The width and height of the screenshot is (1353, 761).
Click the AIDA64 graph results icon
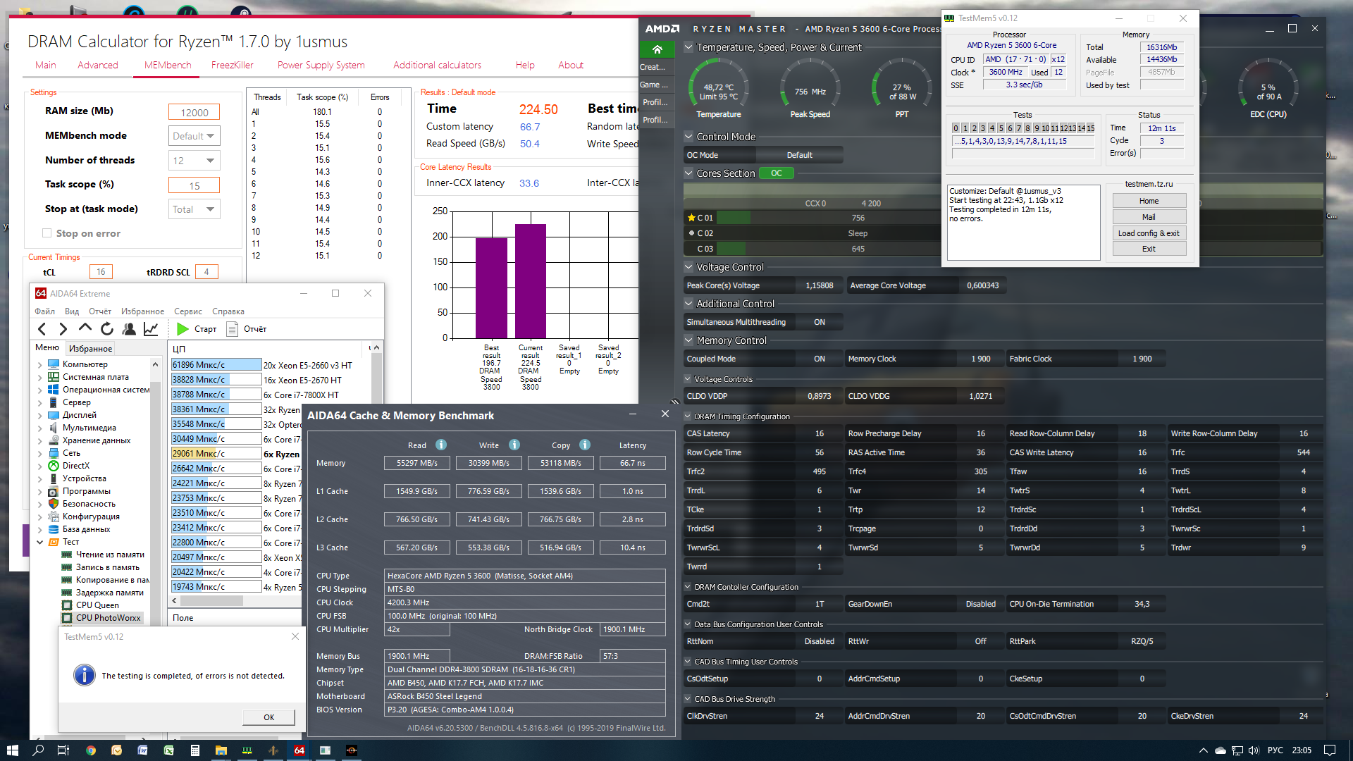[151, 329]
